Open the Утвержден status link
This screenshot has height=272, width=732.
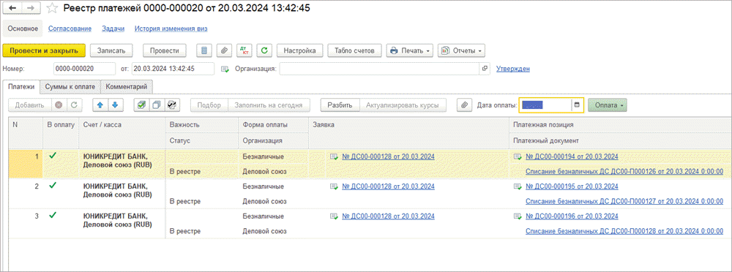pyautogui.click(x=512, y=69)
